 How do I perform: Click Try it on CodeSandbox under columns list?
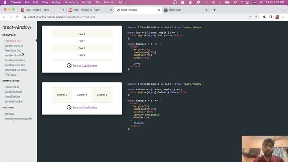(x=85, y=108)
